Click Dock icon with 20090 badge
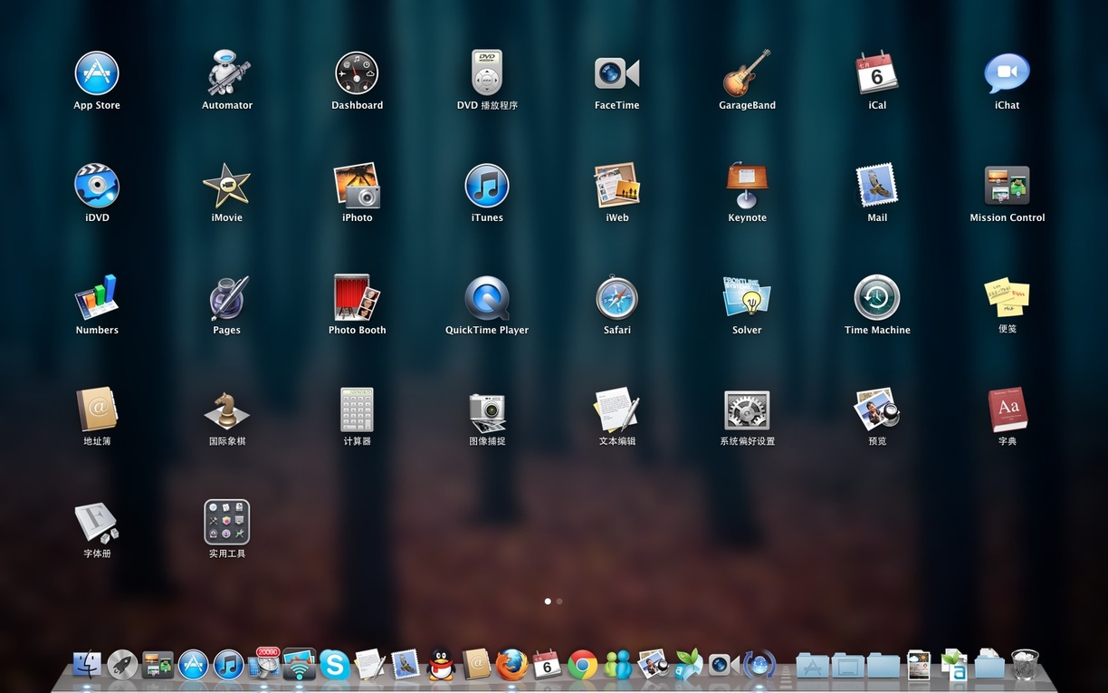The width and height of the screenshot is (1108, 693). pos(264,663)
